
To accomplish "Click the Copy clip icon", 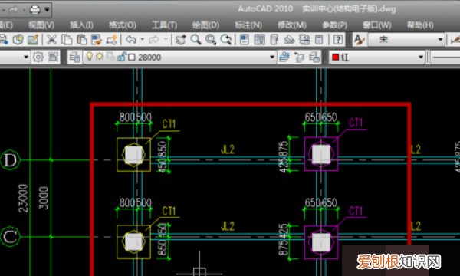I will 67,39.
